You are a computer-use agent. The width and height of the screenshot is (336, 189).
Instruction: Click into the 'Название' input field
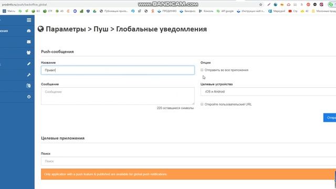point(118,70)
